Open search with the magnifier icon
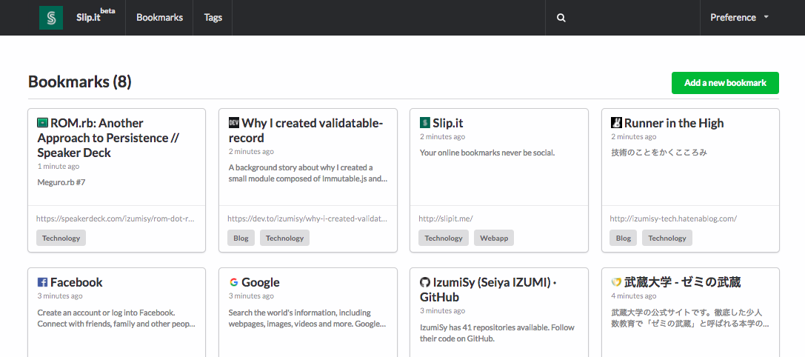Screen dimensions: 805x357 click(x=561, y=18)
